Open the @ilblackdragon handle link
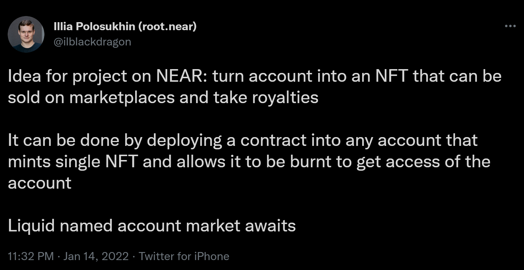Image resolution: width=524 pixels, height=270 pixels. [92, 41]
